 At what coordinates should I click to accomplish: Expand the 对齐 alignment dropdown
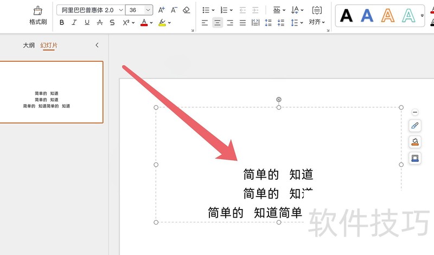(317, 22)
